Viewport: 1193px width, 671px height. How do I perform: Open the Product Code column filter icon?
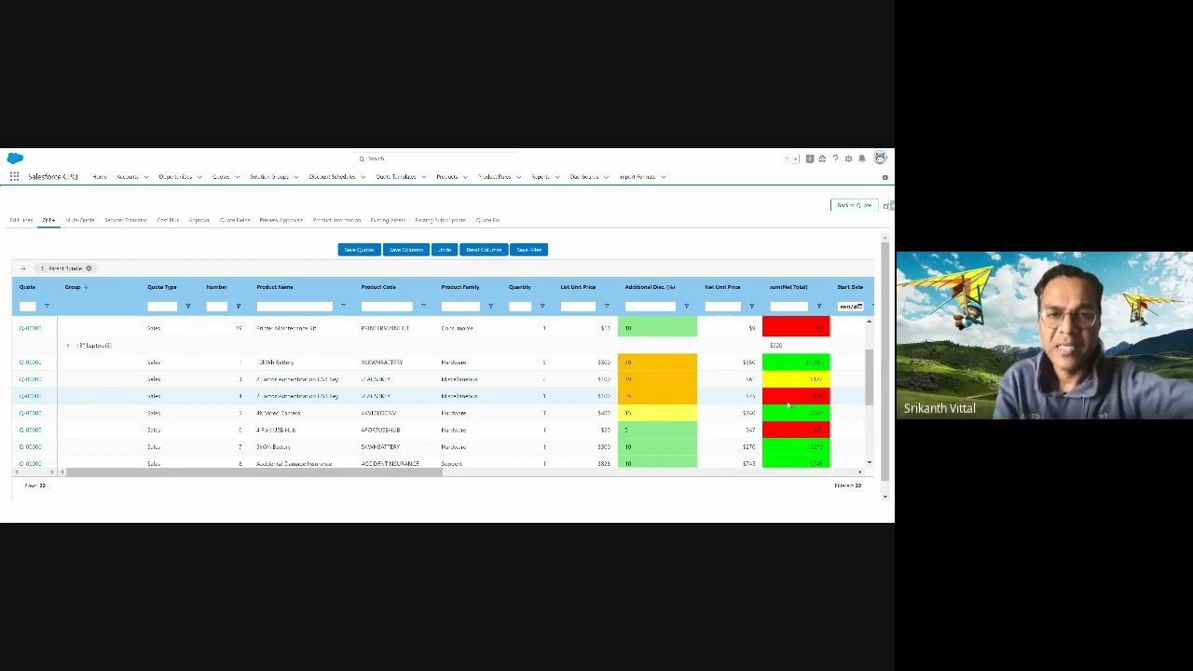[x=423, y=307]
